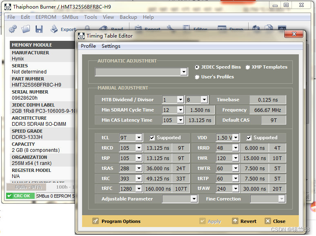Image resolution: width=316 pixels, height=236 pixels.
Task: Click the part number HMT325S6BFR8C-H9 text
Action: [36, 85]
